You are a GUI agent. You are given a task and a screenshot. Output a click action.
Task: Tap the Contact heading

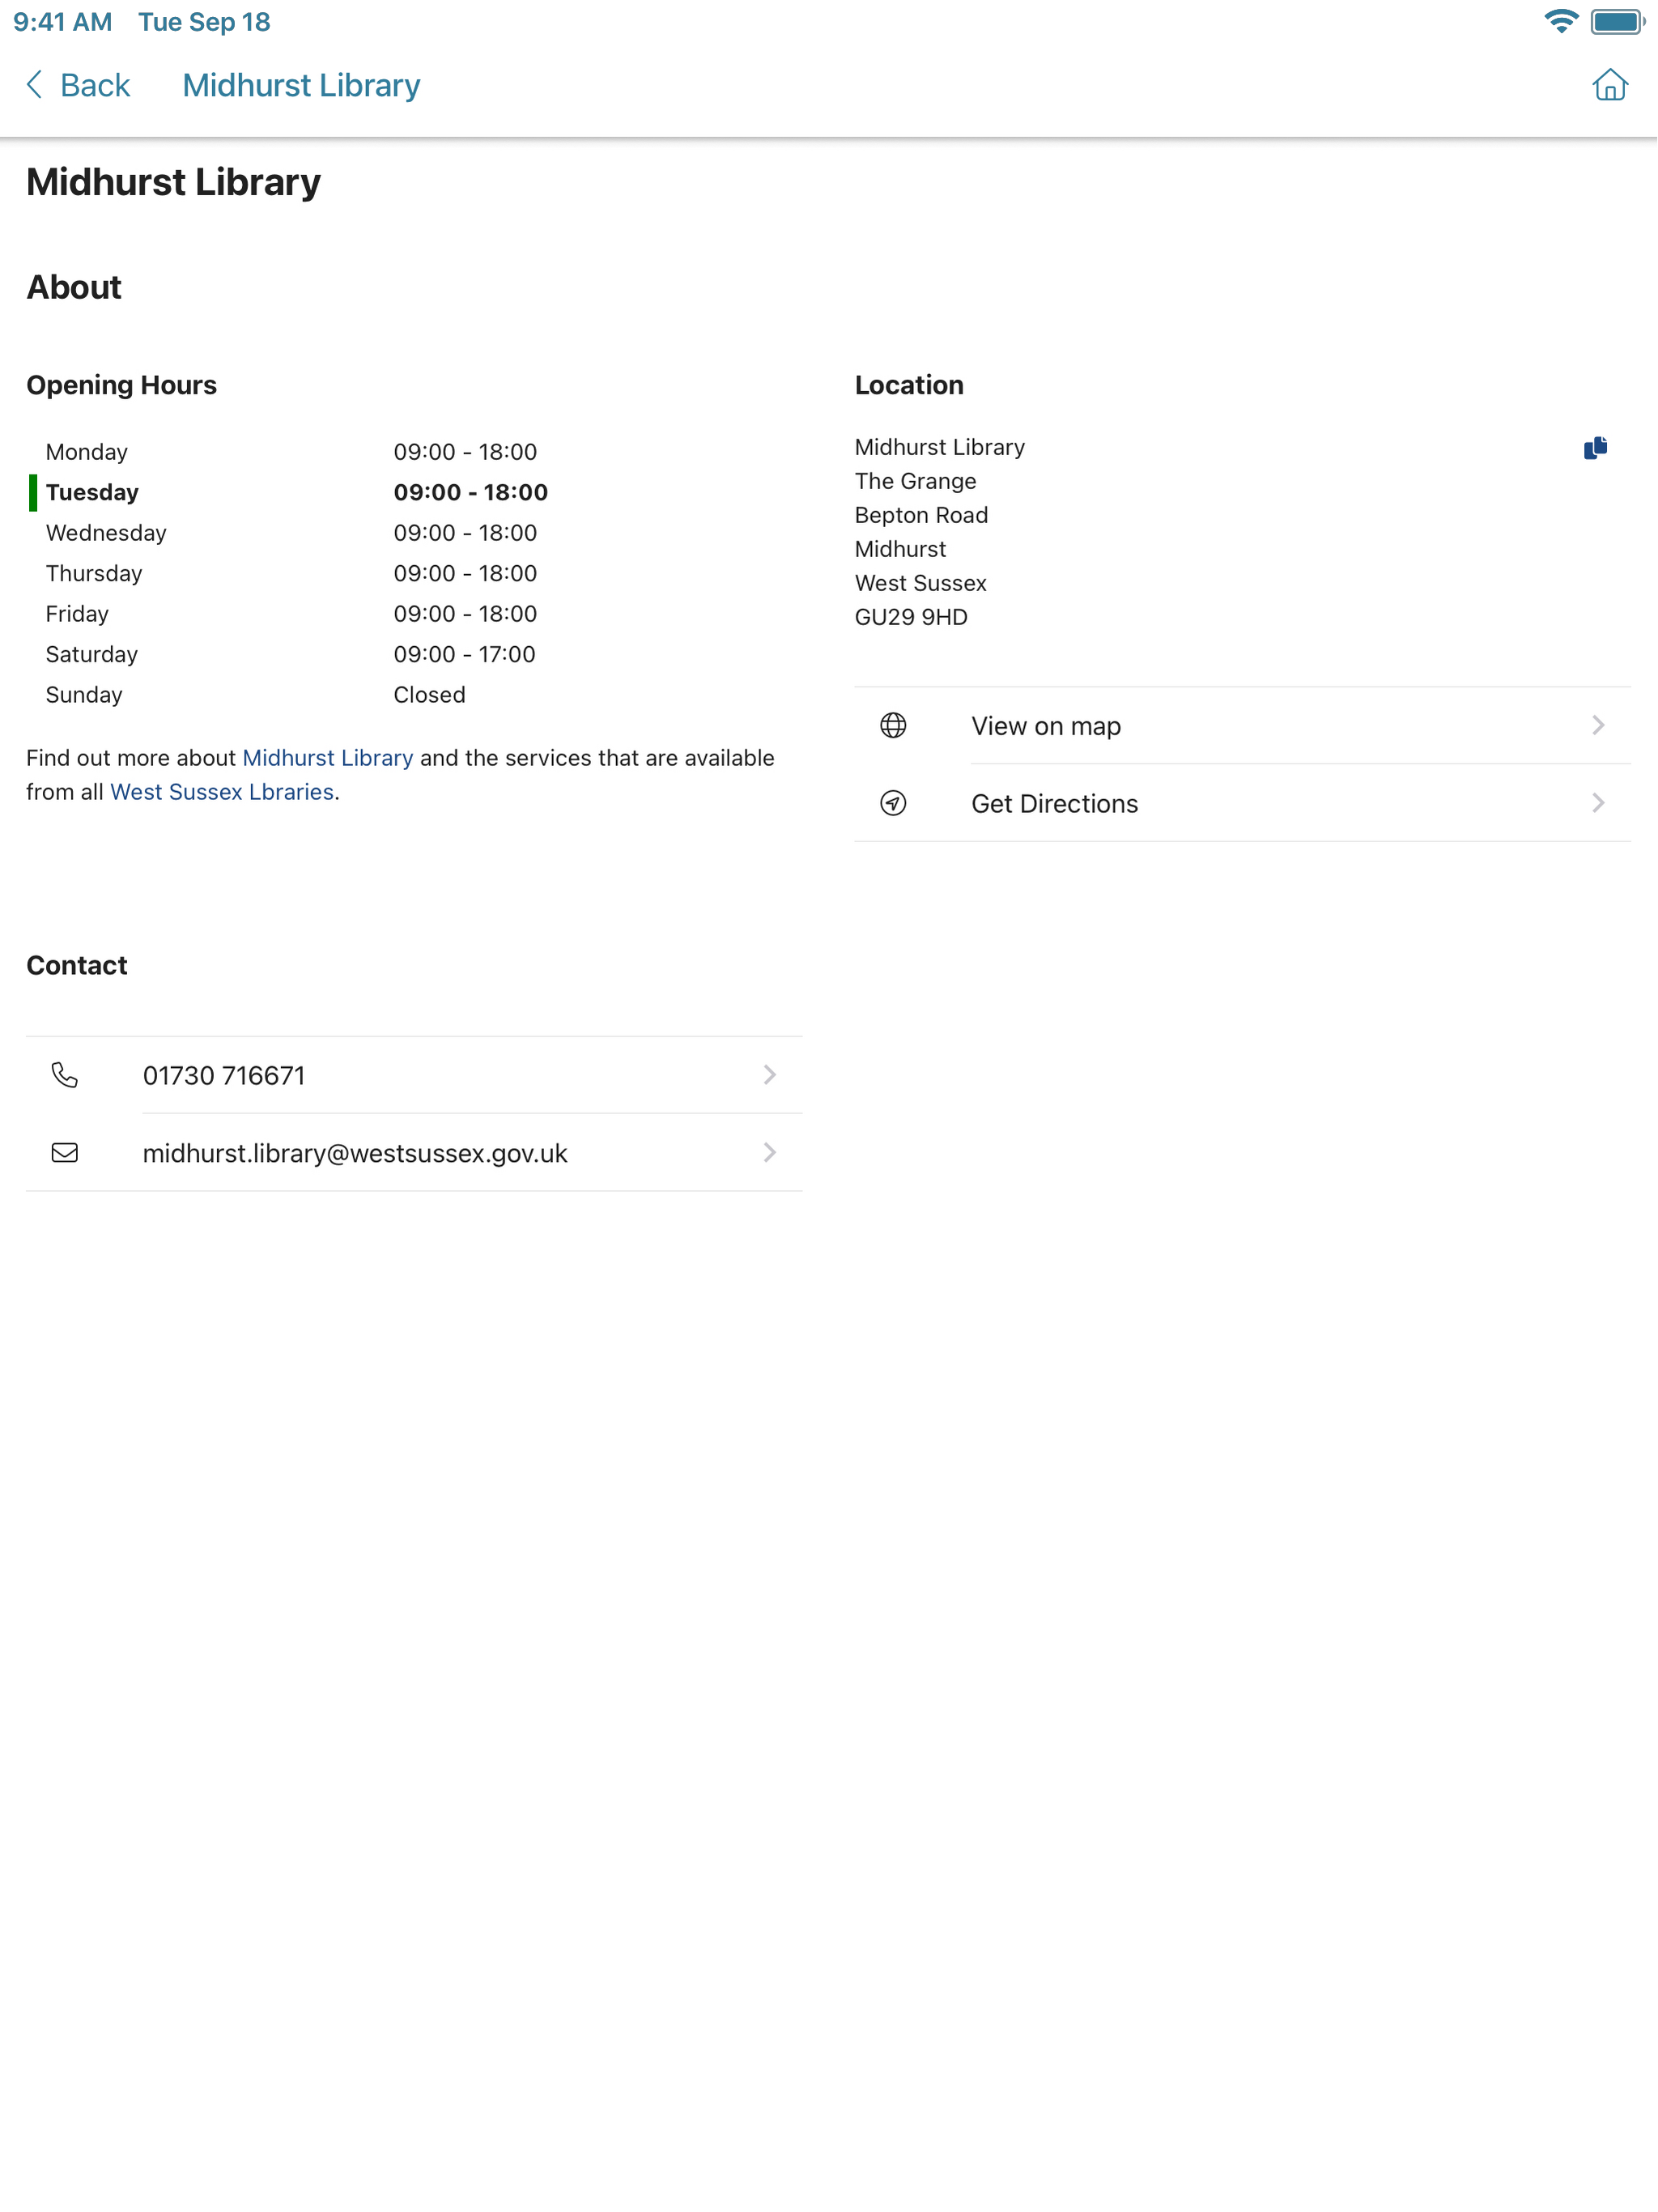click(77, 965)
